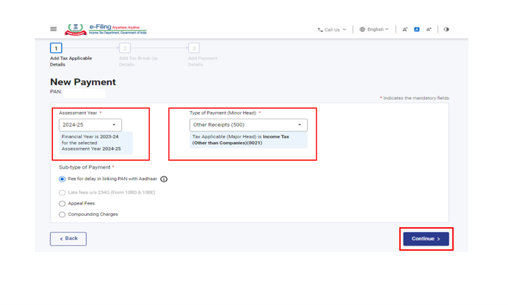This screenshot has width=508, height=305.
Task: Toggle high contrast mode icon
Action: coord(446,29)
